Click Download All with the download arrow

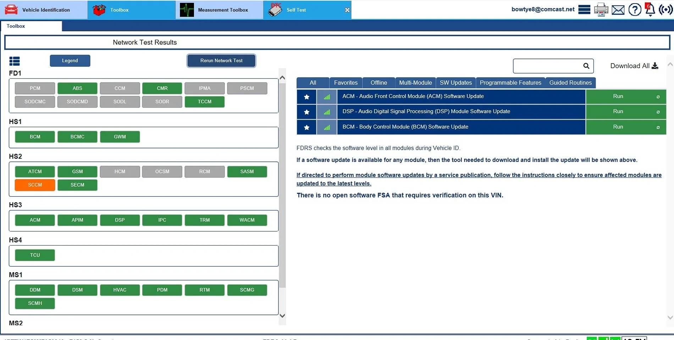634,66
